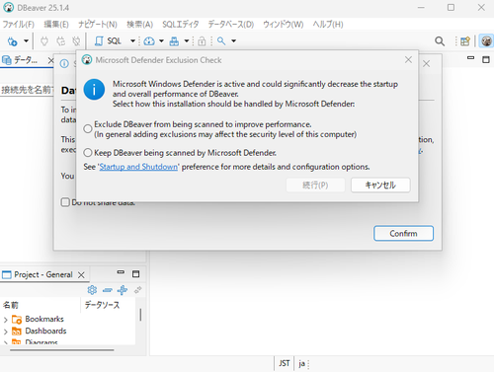This screenshot has width=494, height=372.
Task: Select the Diagrams tree item
Action: (x=41, y=342)
